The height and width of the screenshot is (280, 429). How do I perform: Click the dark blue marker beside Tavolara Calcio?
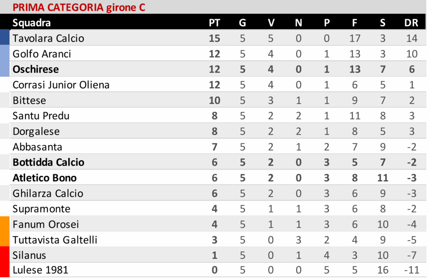pos(5,37)
